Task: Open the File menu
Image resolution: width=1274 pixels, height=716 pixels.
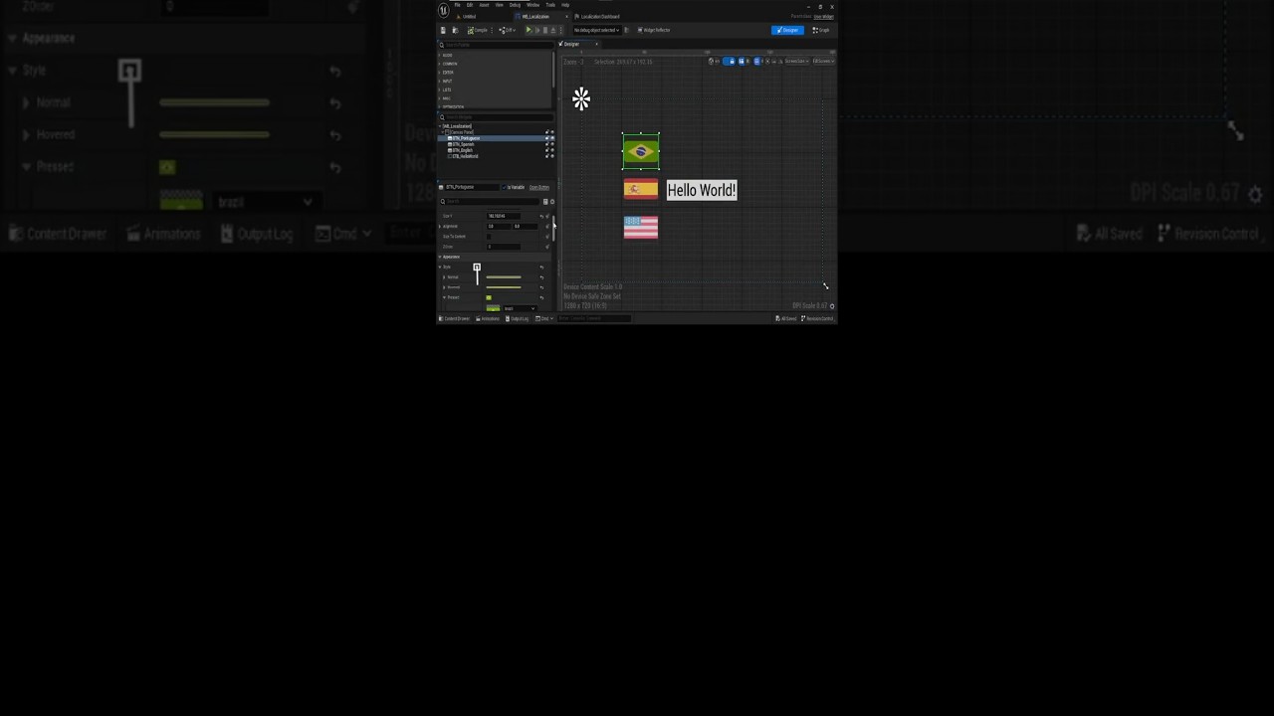Action: [457, 5]
